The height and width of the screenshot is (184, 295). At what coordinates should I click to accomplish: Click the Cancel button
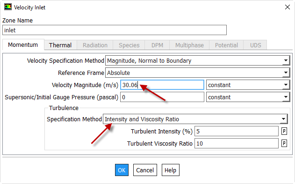pyautogui.click(x=145, y=170)
